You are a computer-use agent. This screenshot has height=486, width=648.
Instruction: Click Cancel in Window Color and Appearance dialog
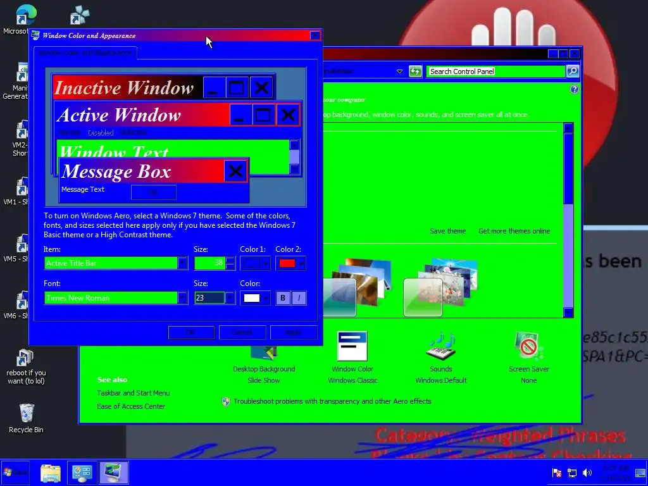(x=242, y=332)
